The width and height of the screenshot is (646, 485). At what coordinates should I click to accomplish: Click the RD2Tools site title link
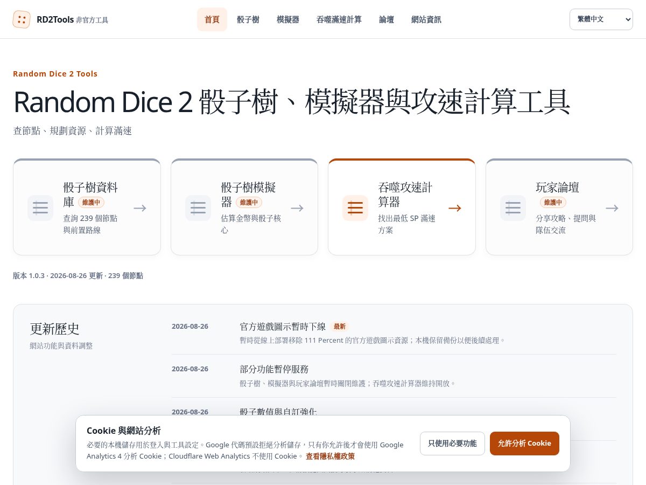pyautogui.click(x=54, y=19)
